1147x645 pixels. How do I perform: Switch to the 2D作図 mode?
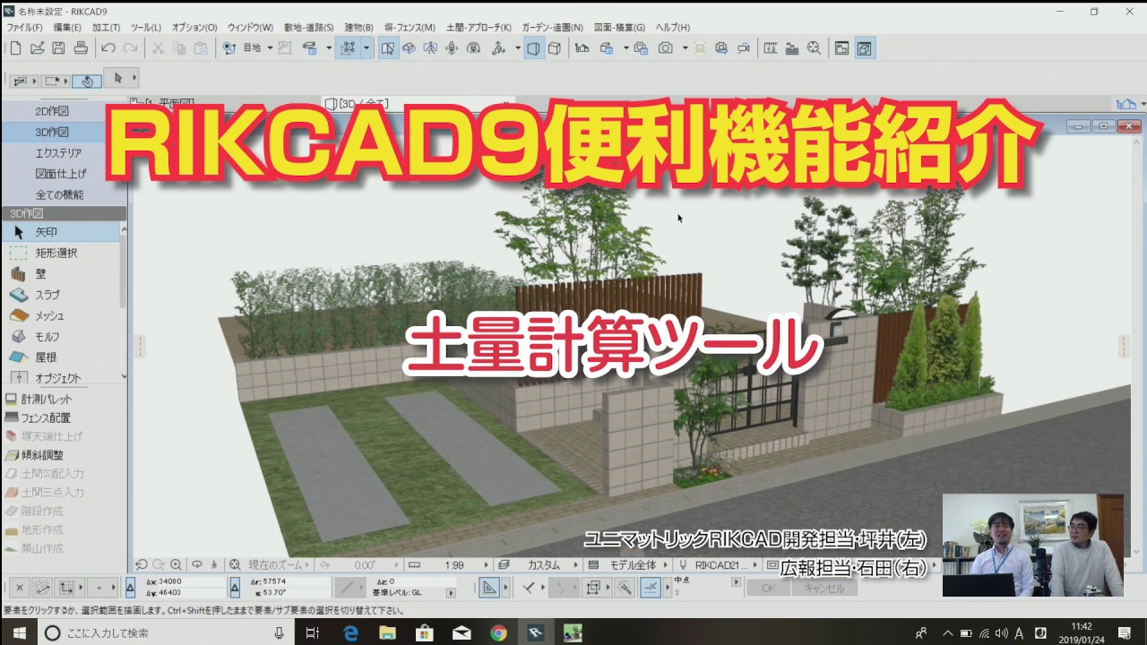pyautogui.click(x=52, y=111)
